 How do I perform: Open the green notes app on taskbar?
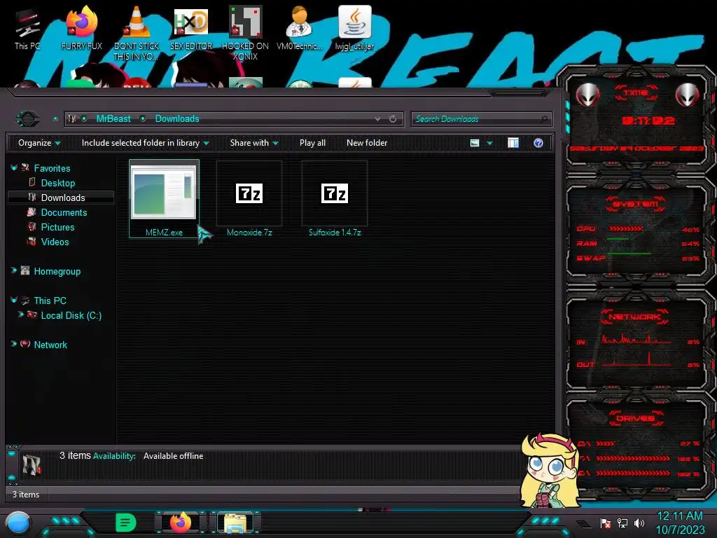pos(126,523)
